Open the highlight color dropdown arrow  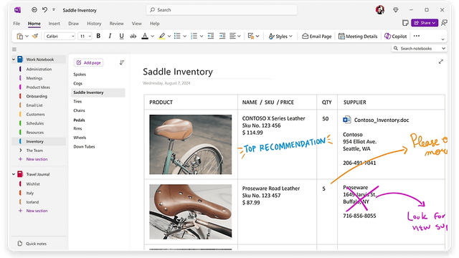169,37
